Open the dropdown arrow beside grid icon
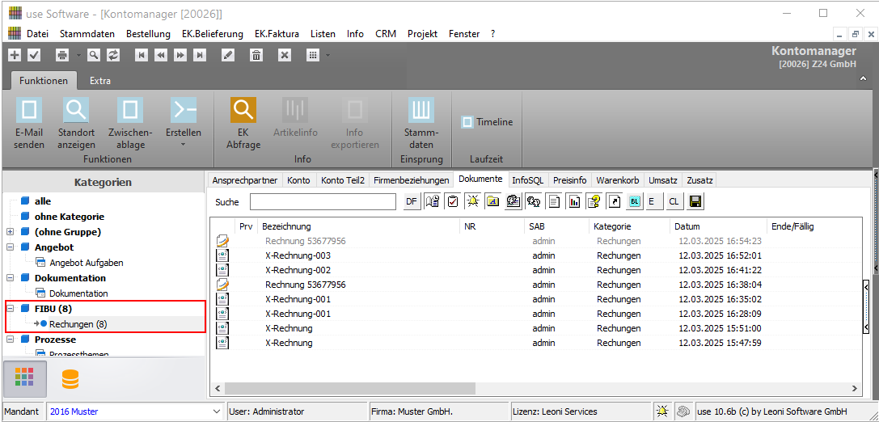 point(328,55)
